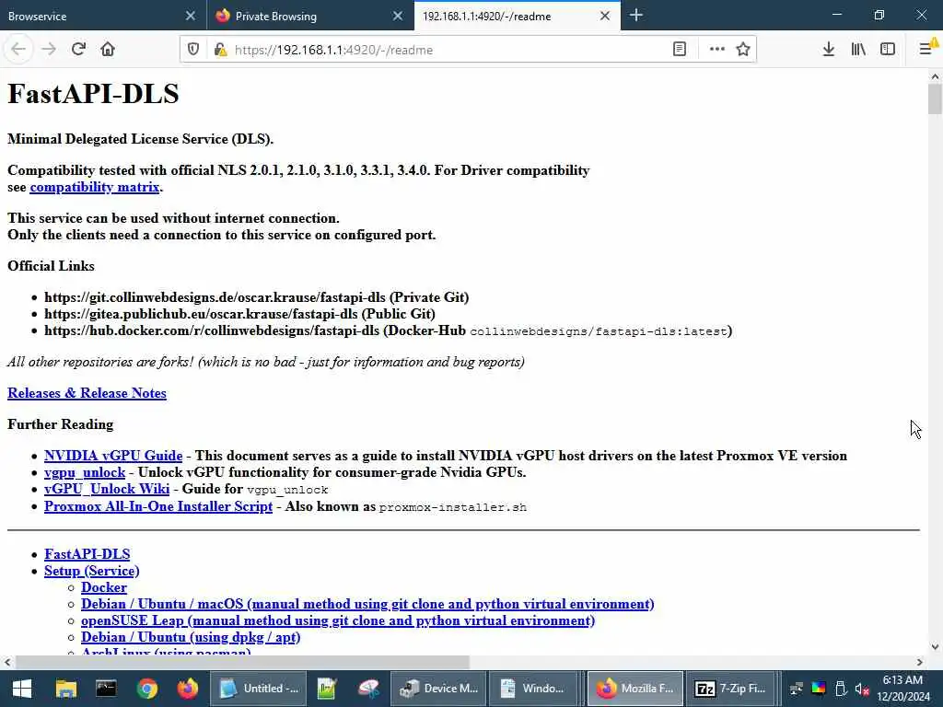Toggle reader view in the address bar
Viewport: 943px width, 707px height.
[x=680, y=50]
